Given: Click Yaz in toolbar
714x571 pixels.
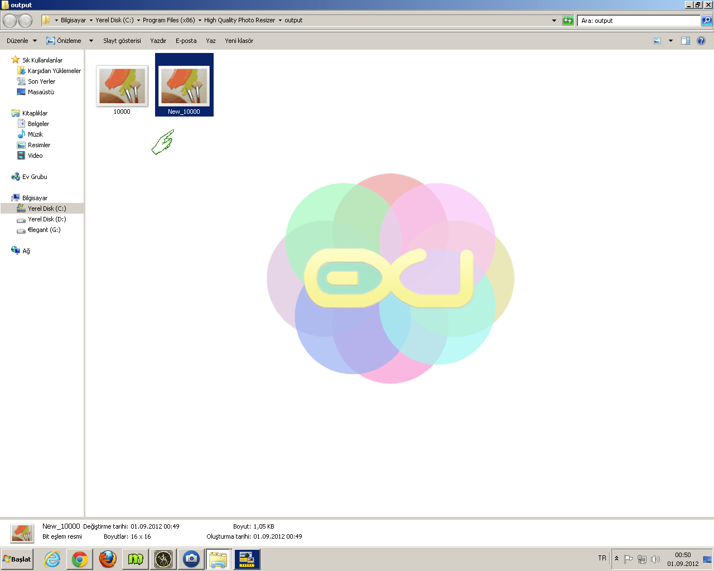Looking at the screenshot, I should tap(211, 41).
